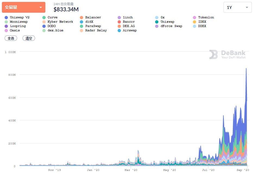Screen dimensions: 254x175
Task: Select dForce Swap legend entry
Action: 169,26
